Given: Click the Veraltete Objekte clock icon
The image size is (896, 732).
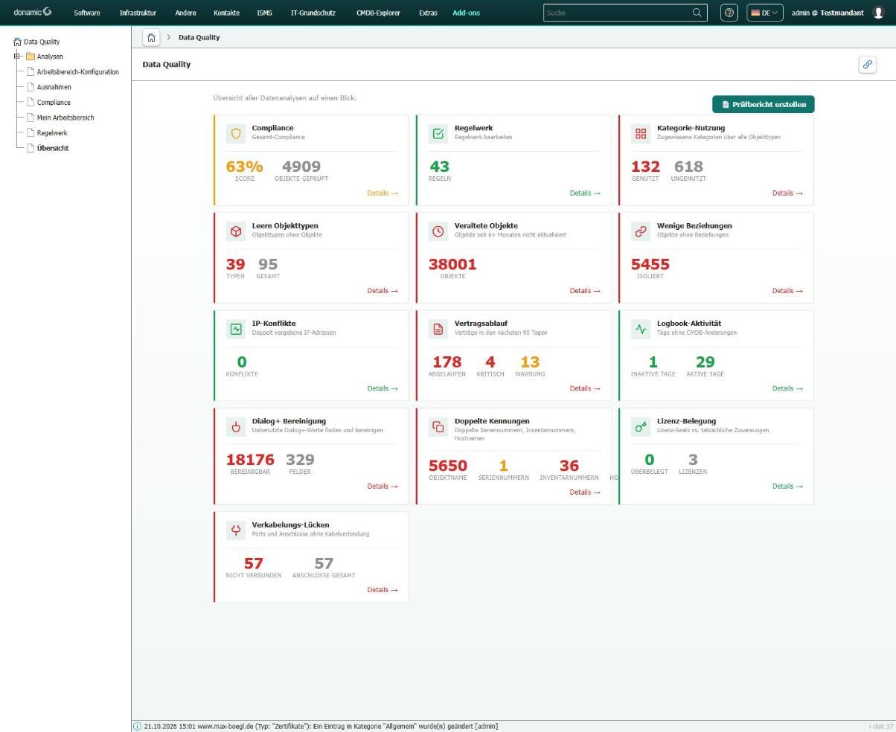Looking at the screenshot, I should coord(438,231).
